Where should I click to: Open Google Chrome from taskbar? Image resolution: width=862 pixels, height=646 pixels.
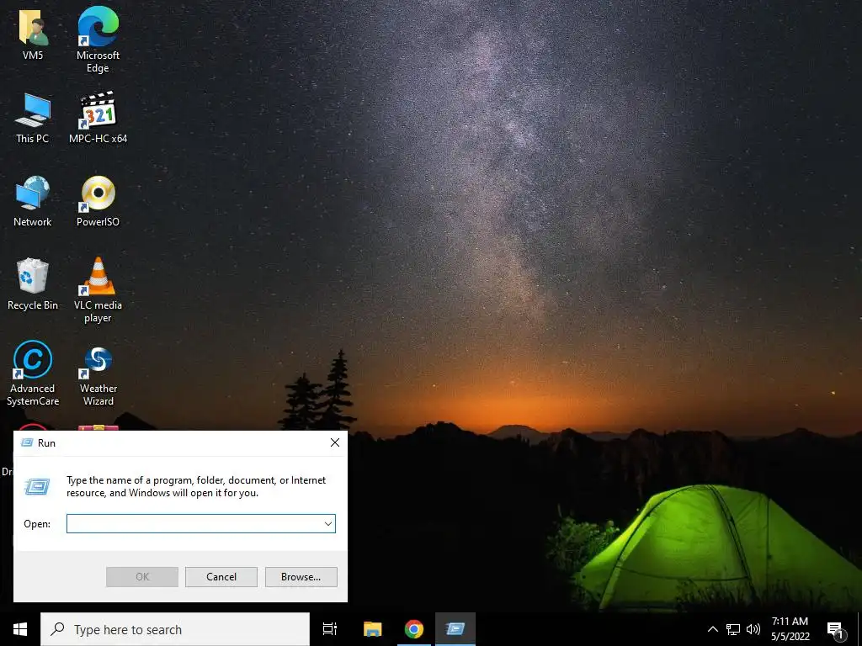[x=414, y=629]
